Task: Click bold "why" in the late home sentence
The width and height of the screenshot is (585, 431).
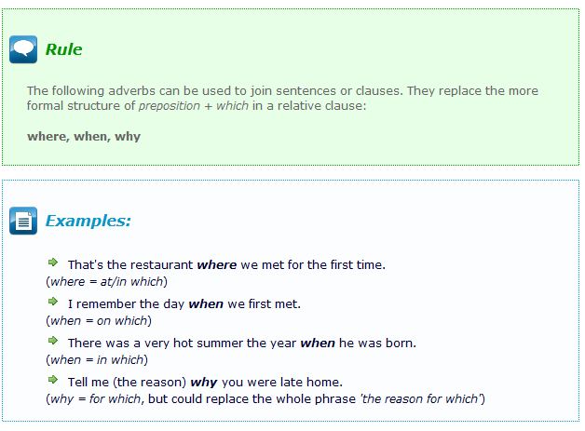Action: 203,382
